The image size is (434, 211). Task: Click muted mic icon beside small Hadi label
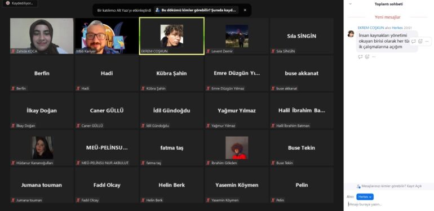click(x=78, y=88)
